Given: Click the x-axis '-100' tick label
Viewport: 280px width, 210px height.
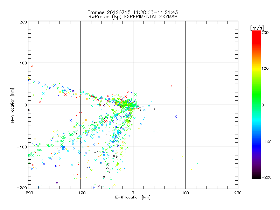Looking at the screenshot, I should click(x=80, y=193).
